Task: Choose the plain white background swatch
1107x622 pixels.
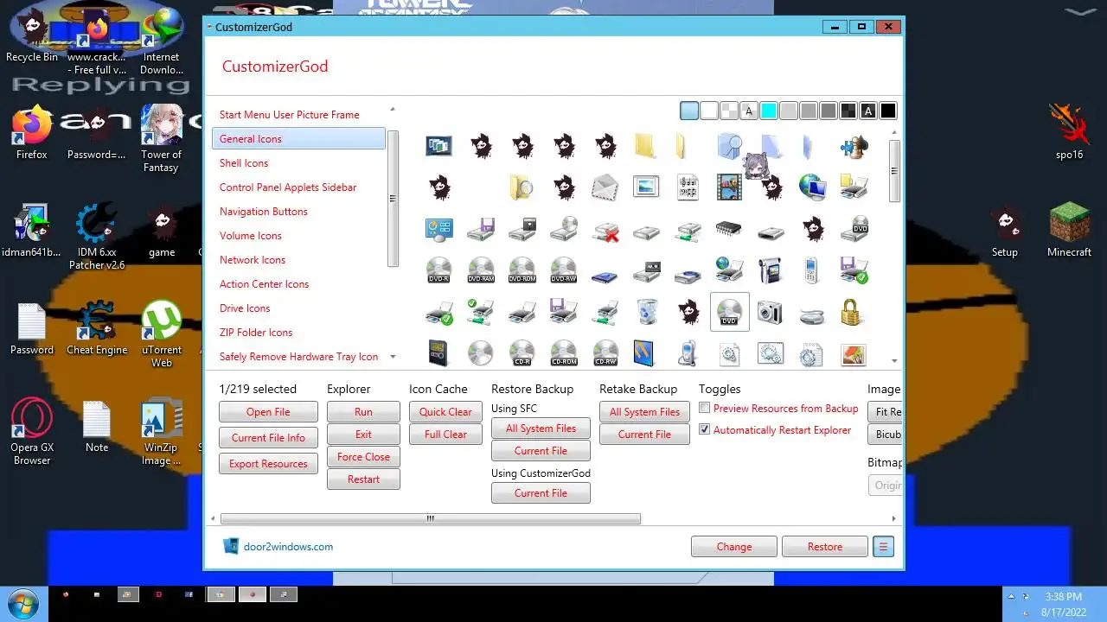Action: click(x=709, y=111)
